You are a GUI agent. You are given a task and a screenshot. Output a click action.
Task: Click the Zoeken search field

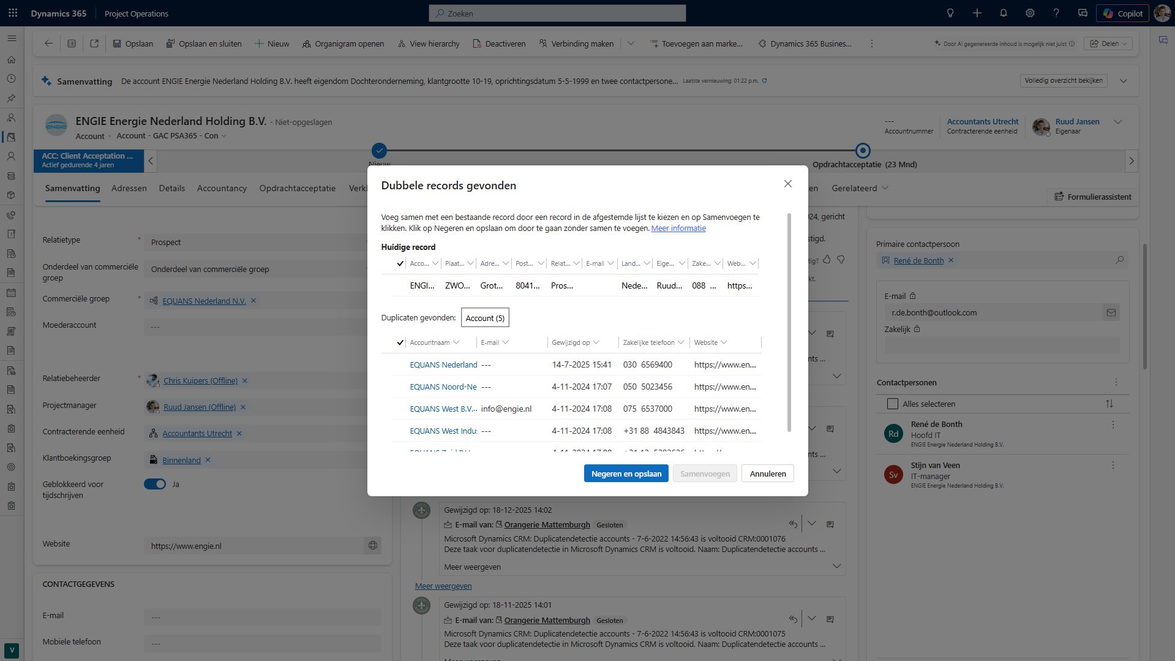[x=557, y=13]
